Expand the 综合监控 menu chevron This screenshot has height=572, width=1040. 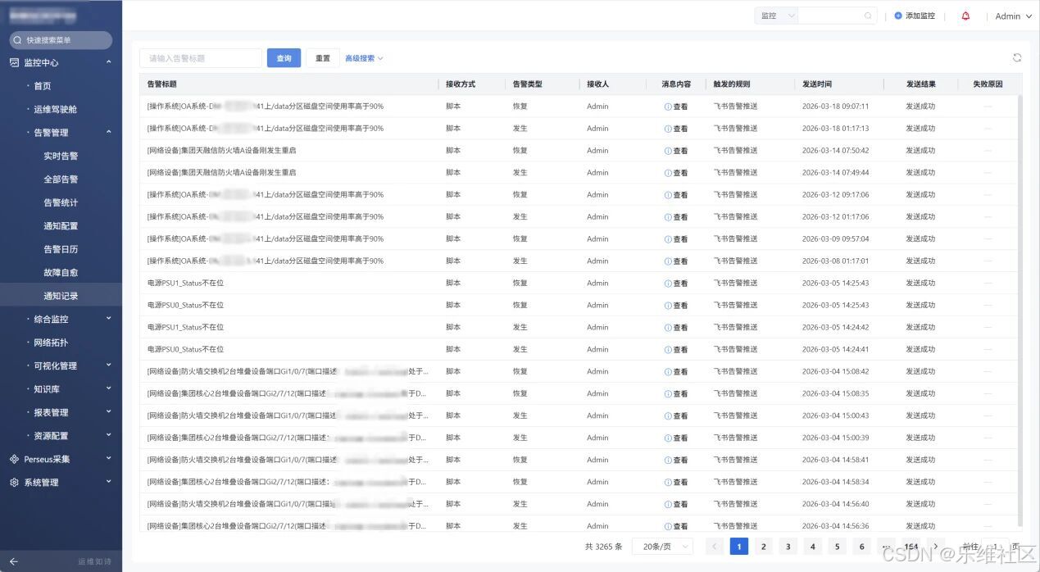pos(109,319)
